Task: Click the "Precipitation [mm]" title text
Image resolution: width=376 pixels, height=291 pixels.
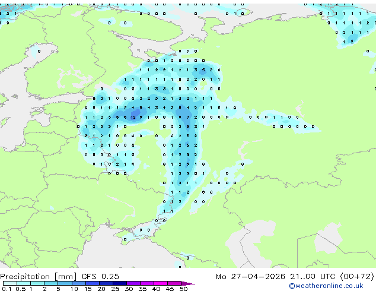Action: [x=38, y=277]
